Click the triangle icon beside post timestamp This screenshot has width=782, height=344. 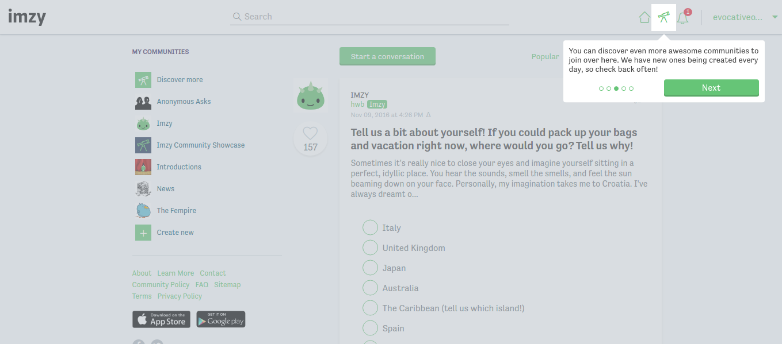[x=428, y=115]
